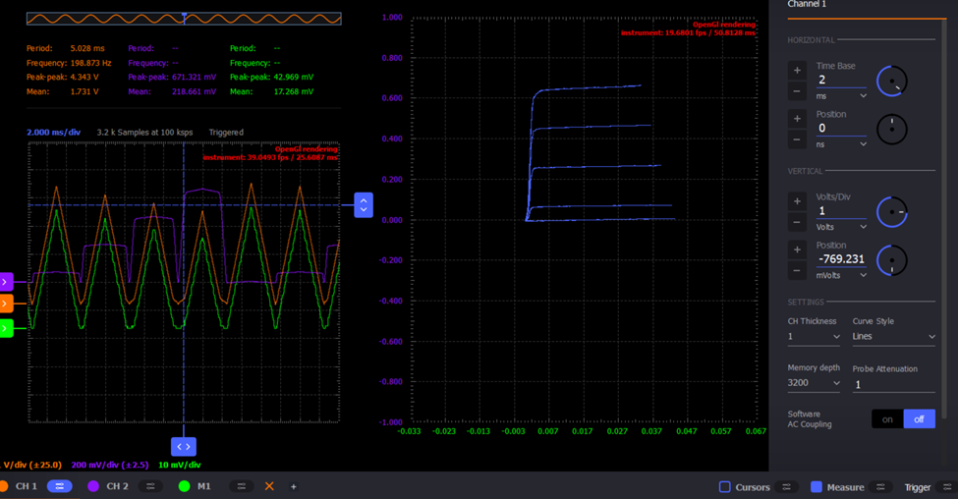This screenshot has height=499, width=958.
Task: Enable the Cursors checkbox
Action: click(724, 487)
